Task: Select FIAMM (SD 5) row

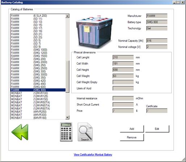Action: pyautogui.click(x=38, y=40)
